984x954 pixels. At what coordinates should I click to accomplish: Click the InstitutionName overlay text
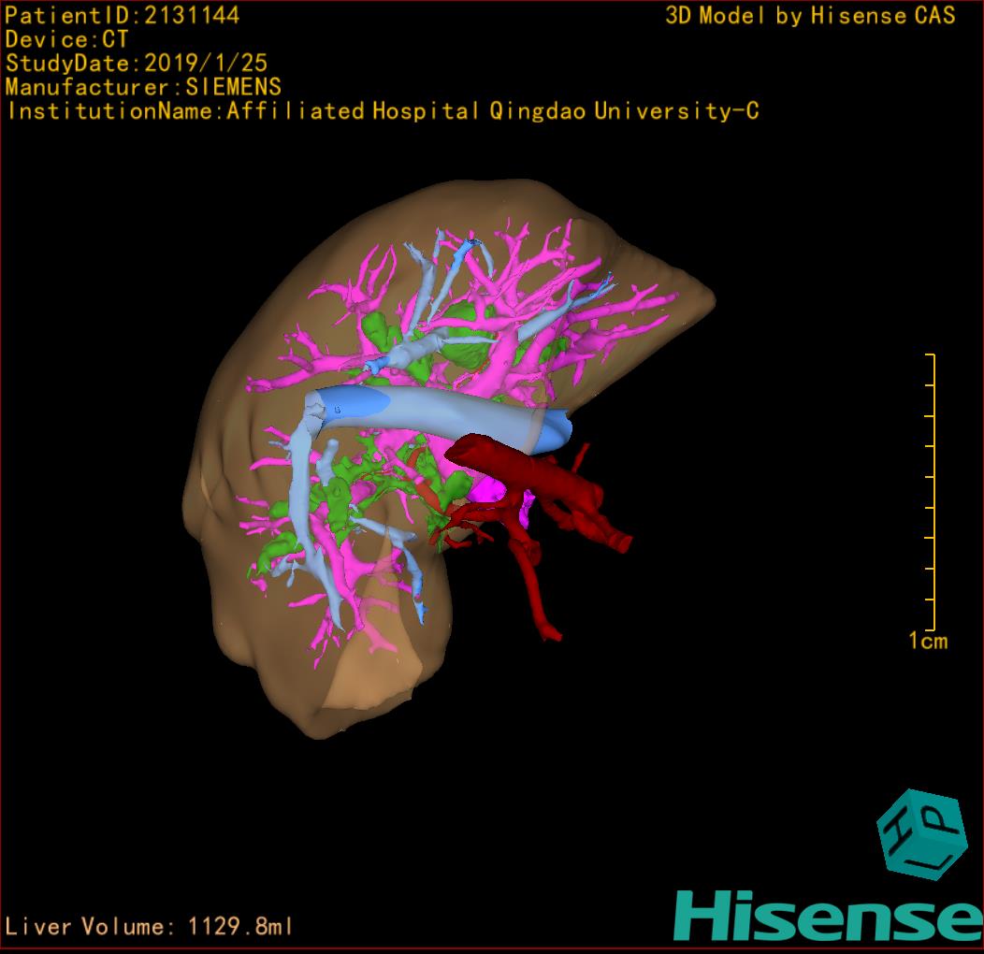[x=382, y=111]
